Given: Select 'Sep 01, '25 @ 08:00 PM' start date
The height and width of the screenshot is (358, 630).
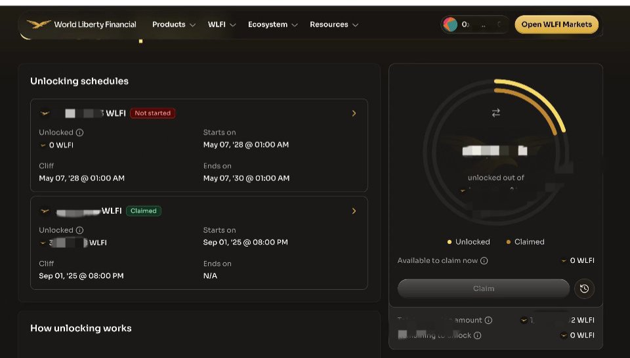Looking at the screenshot, I should tap(245, 243).
